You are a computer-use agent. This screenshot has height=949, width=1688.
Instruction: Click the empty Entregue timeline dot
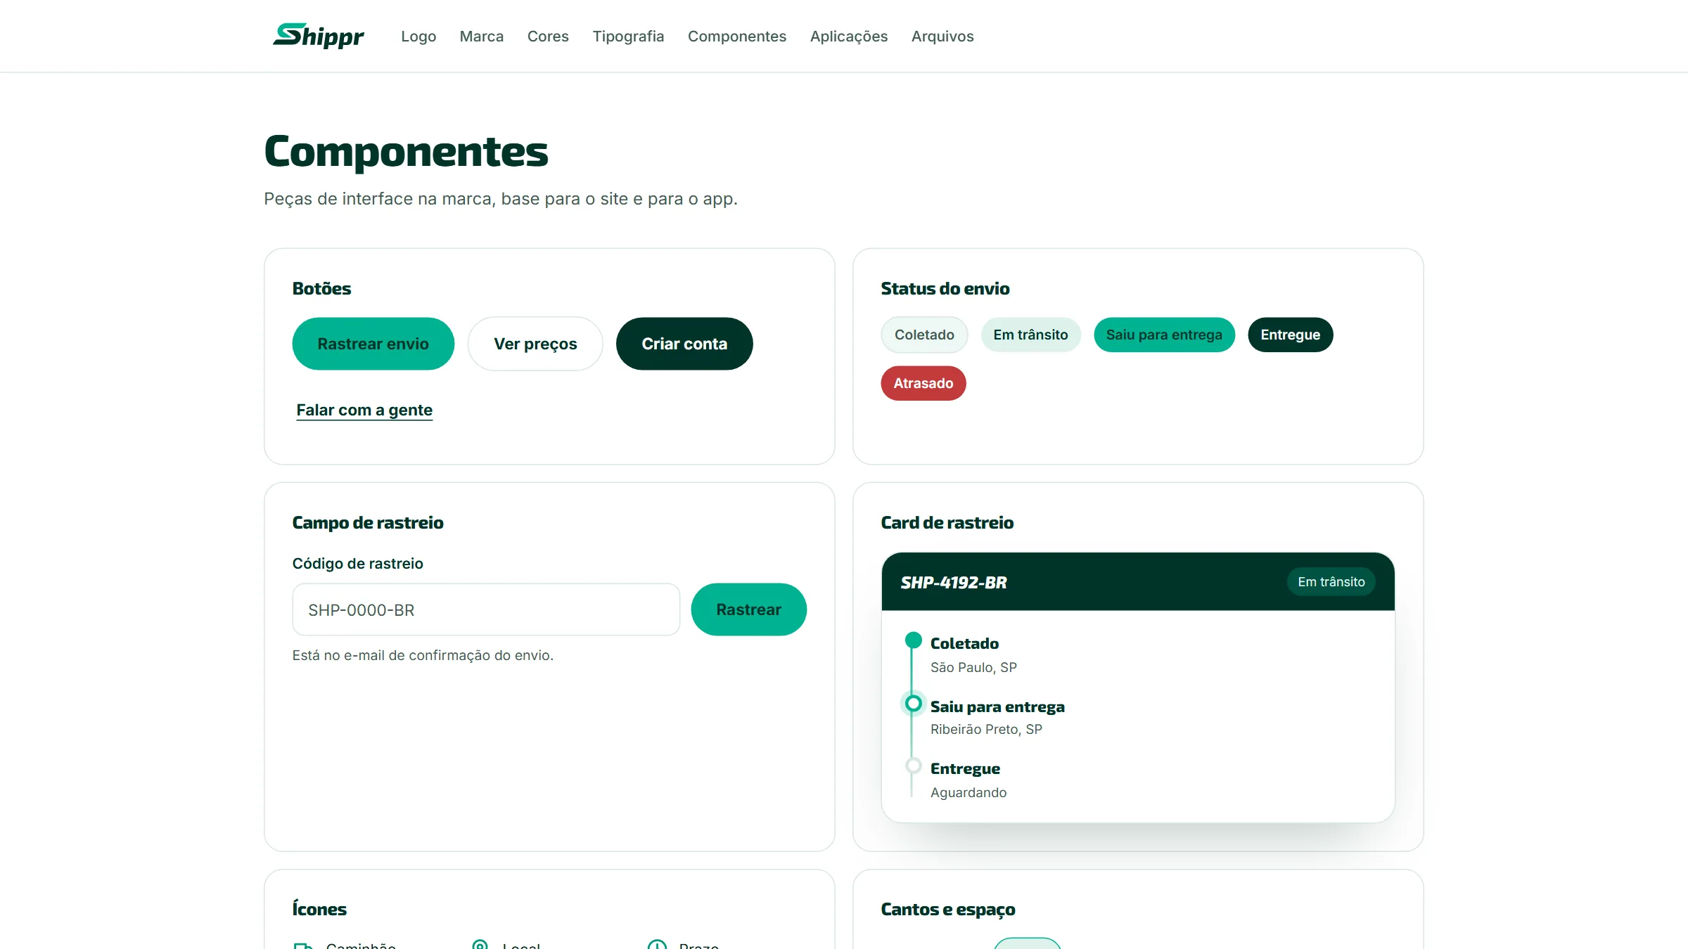[x=913, y=766]
